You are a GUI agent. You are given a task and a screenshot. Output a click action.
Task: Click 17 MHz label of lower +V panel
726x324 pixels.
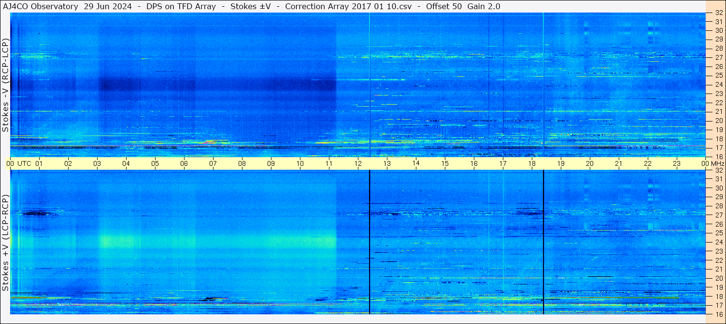[719, 305]
